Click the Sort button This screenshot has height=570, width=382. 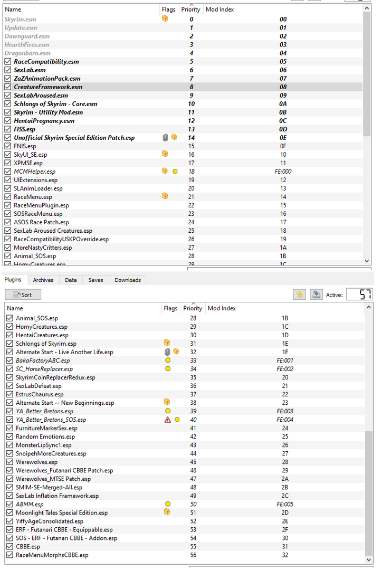(23, 294)
